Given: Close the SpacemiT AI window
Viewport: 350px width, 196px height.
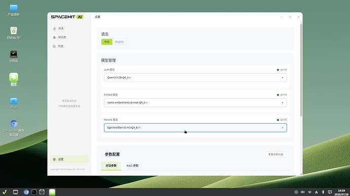Looking at the screenshot, I should coord(298,17).
